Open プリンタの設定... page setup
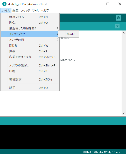Screen dimensions: 126x154 click(30, 65)
